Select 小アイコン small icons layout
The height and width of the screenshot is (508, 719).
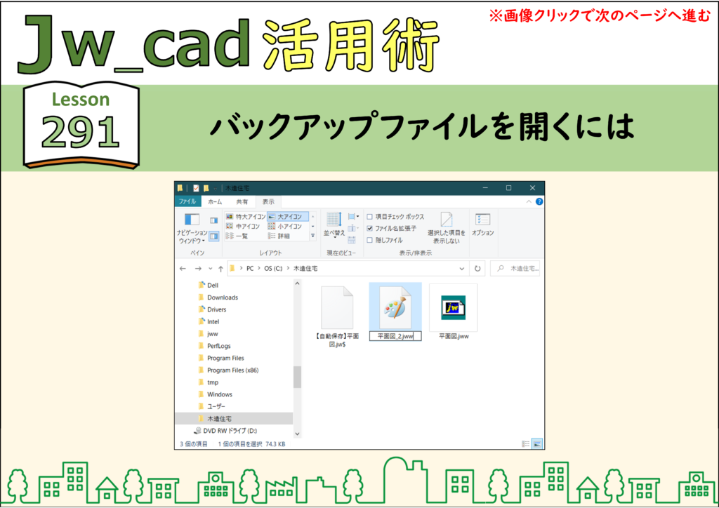click(x=285, y=227)
